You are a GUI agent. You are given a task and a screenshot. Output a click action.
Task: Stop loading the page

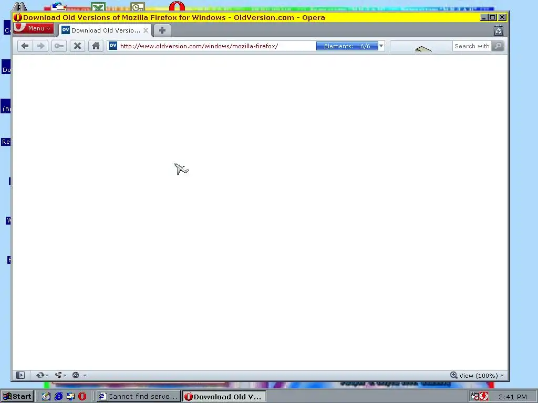(78, 46)
